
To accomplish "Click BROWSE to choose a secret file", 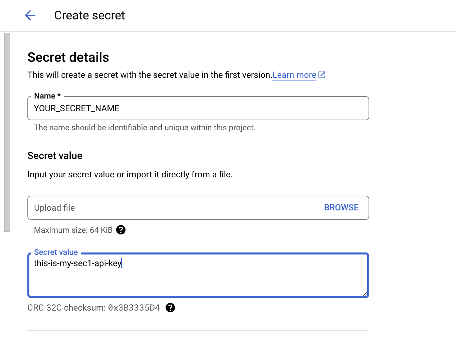I will [341, 207].
